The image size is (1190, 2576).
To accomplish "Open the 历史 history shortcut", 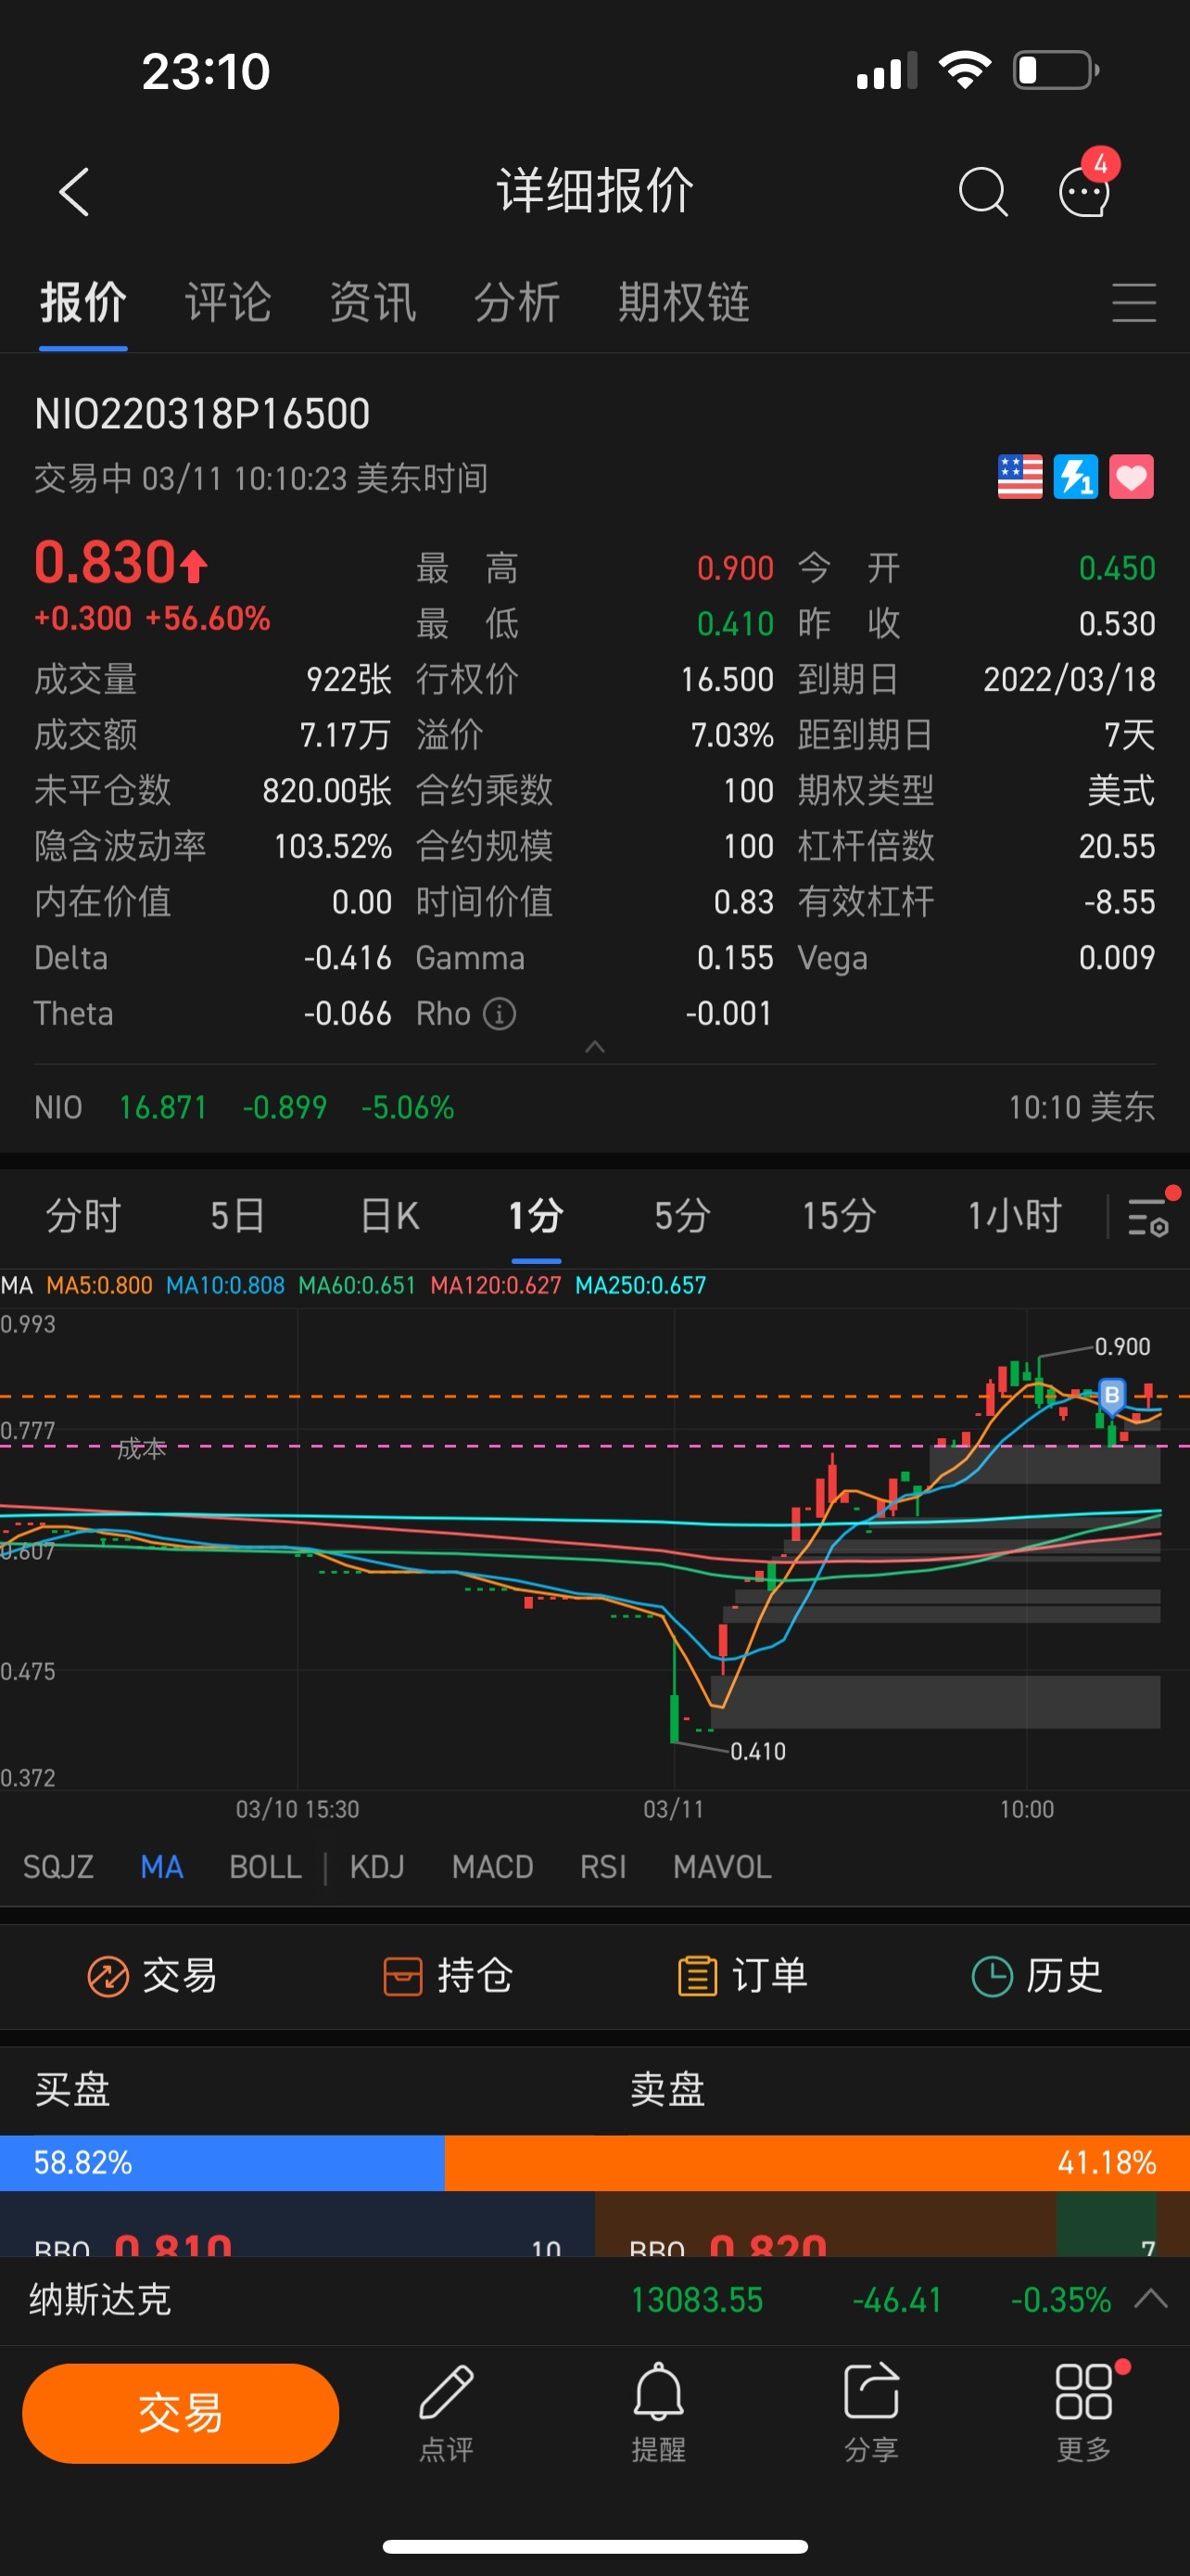I will click(x=1037, y=1976).
